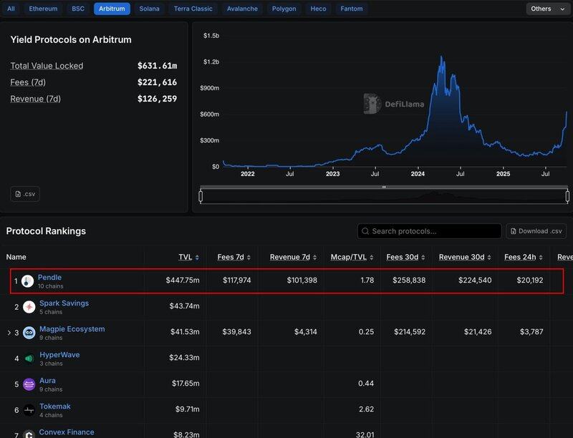Switch to the Terra Classic tab

(193, 9)
